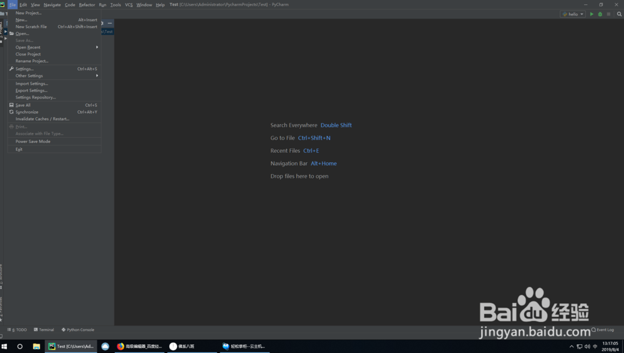Switch to Firefox taskbar window

coord(139,346)
